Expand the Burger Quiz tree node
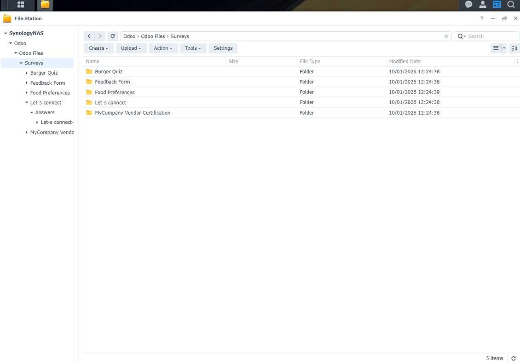This screenshot has width=520, height=362. [27, 73]
